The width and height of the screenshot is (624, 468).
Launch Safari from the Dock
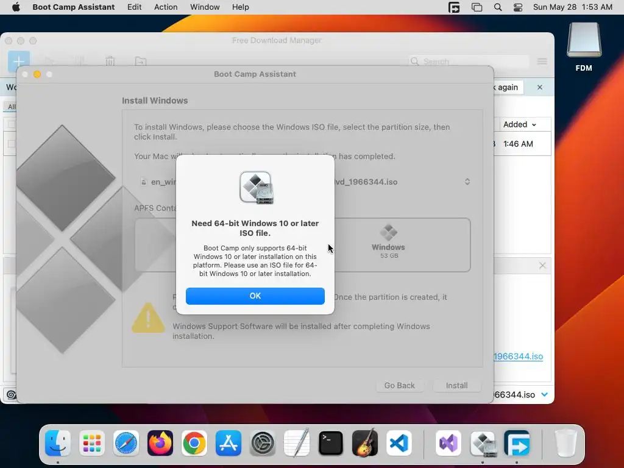pyautogui.click(x=126, y=443)
